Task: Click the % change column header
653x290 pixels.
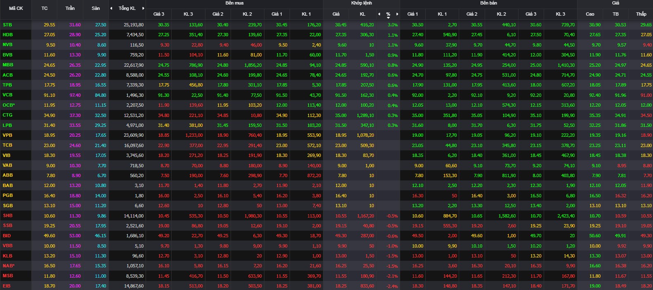Action: click(388, 14)
